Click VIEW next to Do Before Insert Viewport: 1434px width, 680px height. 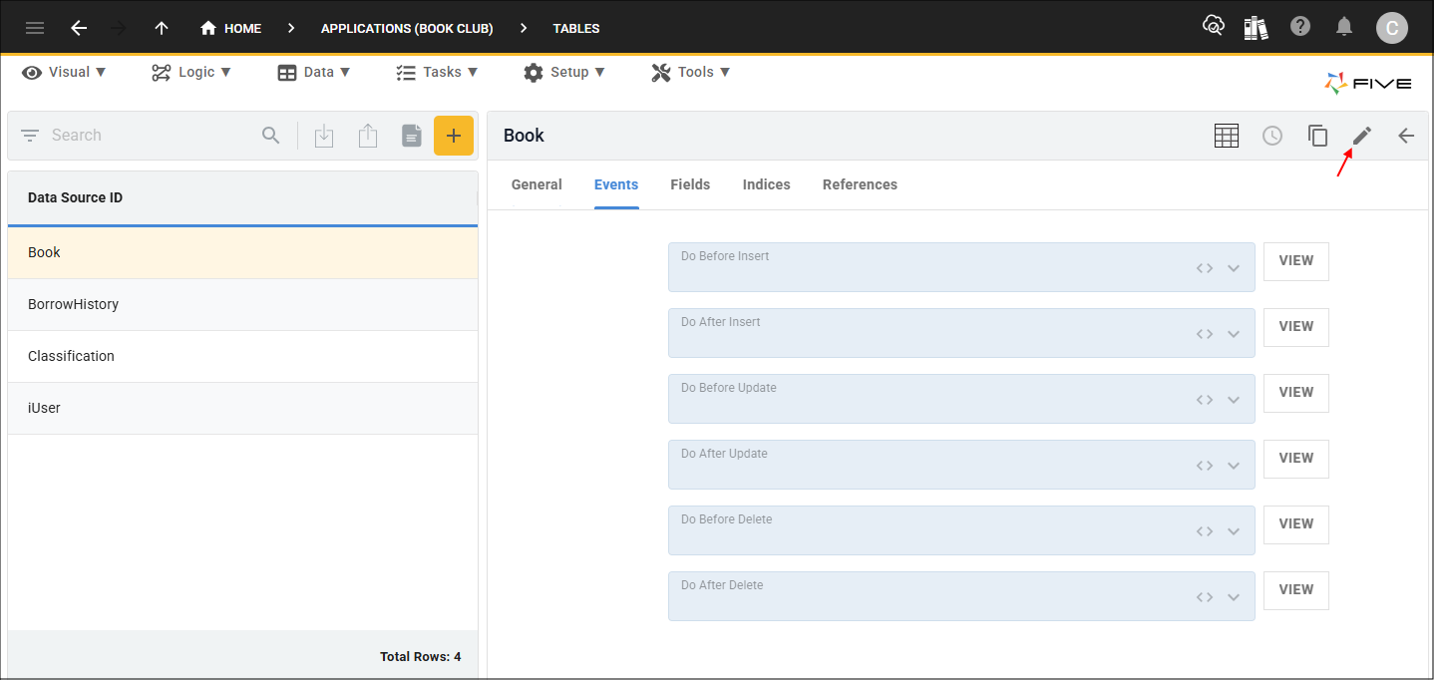[1296, 261]
